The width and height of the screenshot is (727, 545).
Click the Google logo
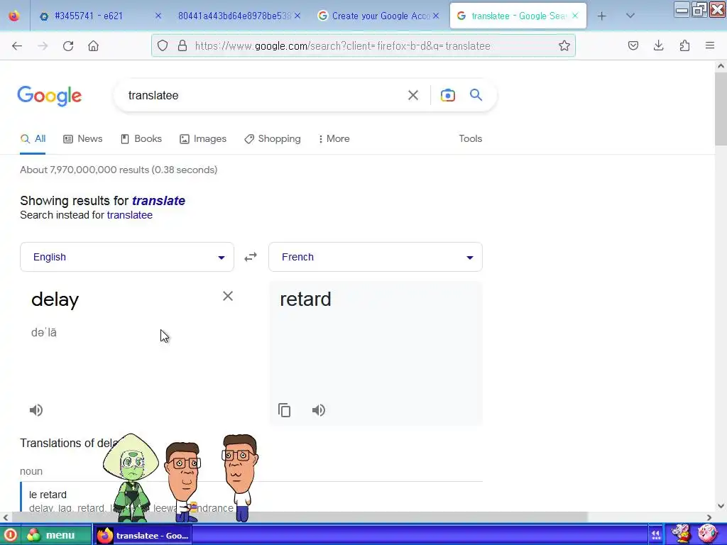[x=50, y=96]
